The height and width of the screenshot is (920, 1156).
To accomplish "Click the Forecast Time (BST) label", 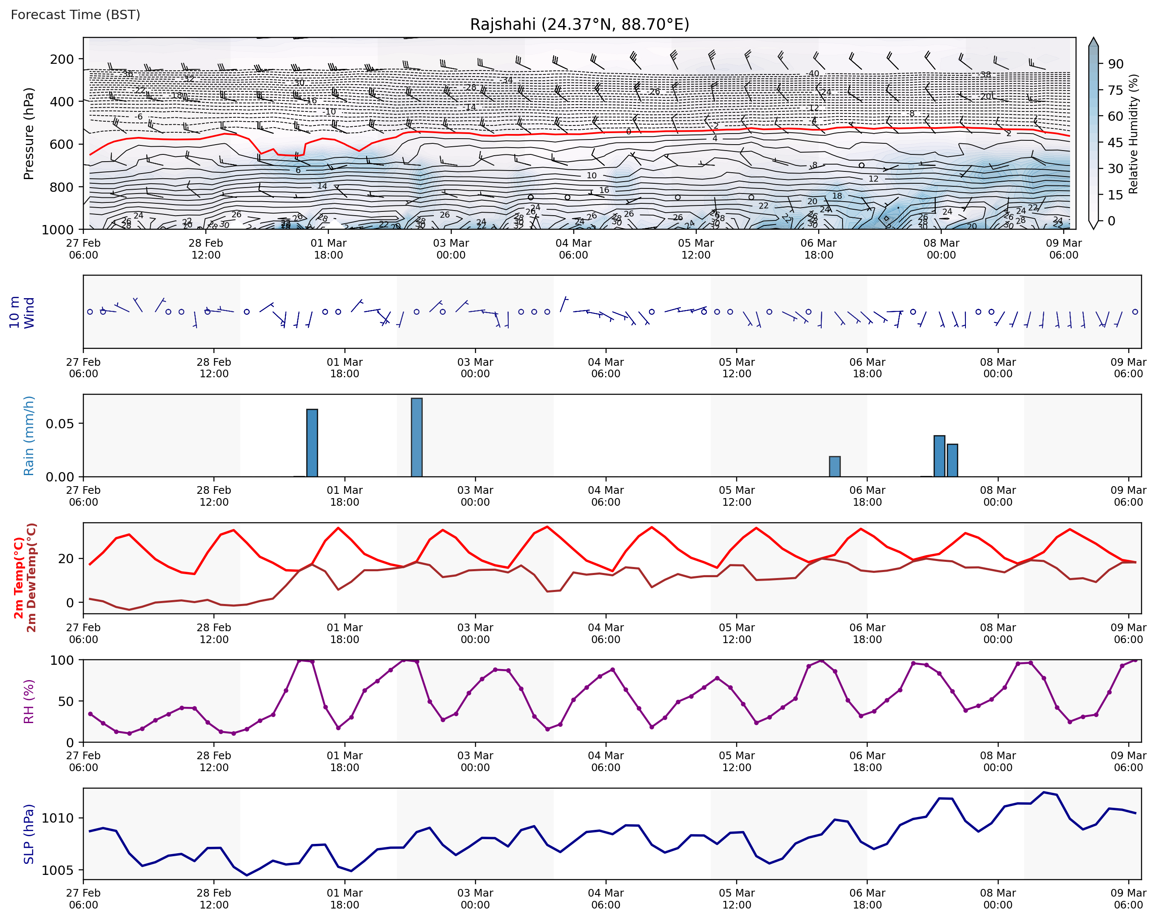I will click(76, 14).
